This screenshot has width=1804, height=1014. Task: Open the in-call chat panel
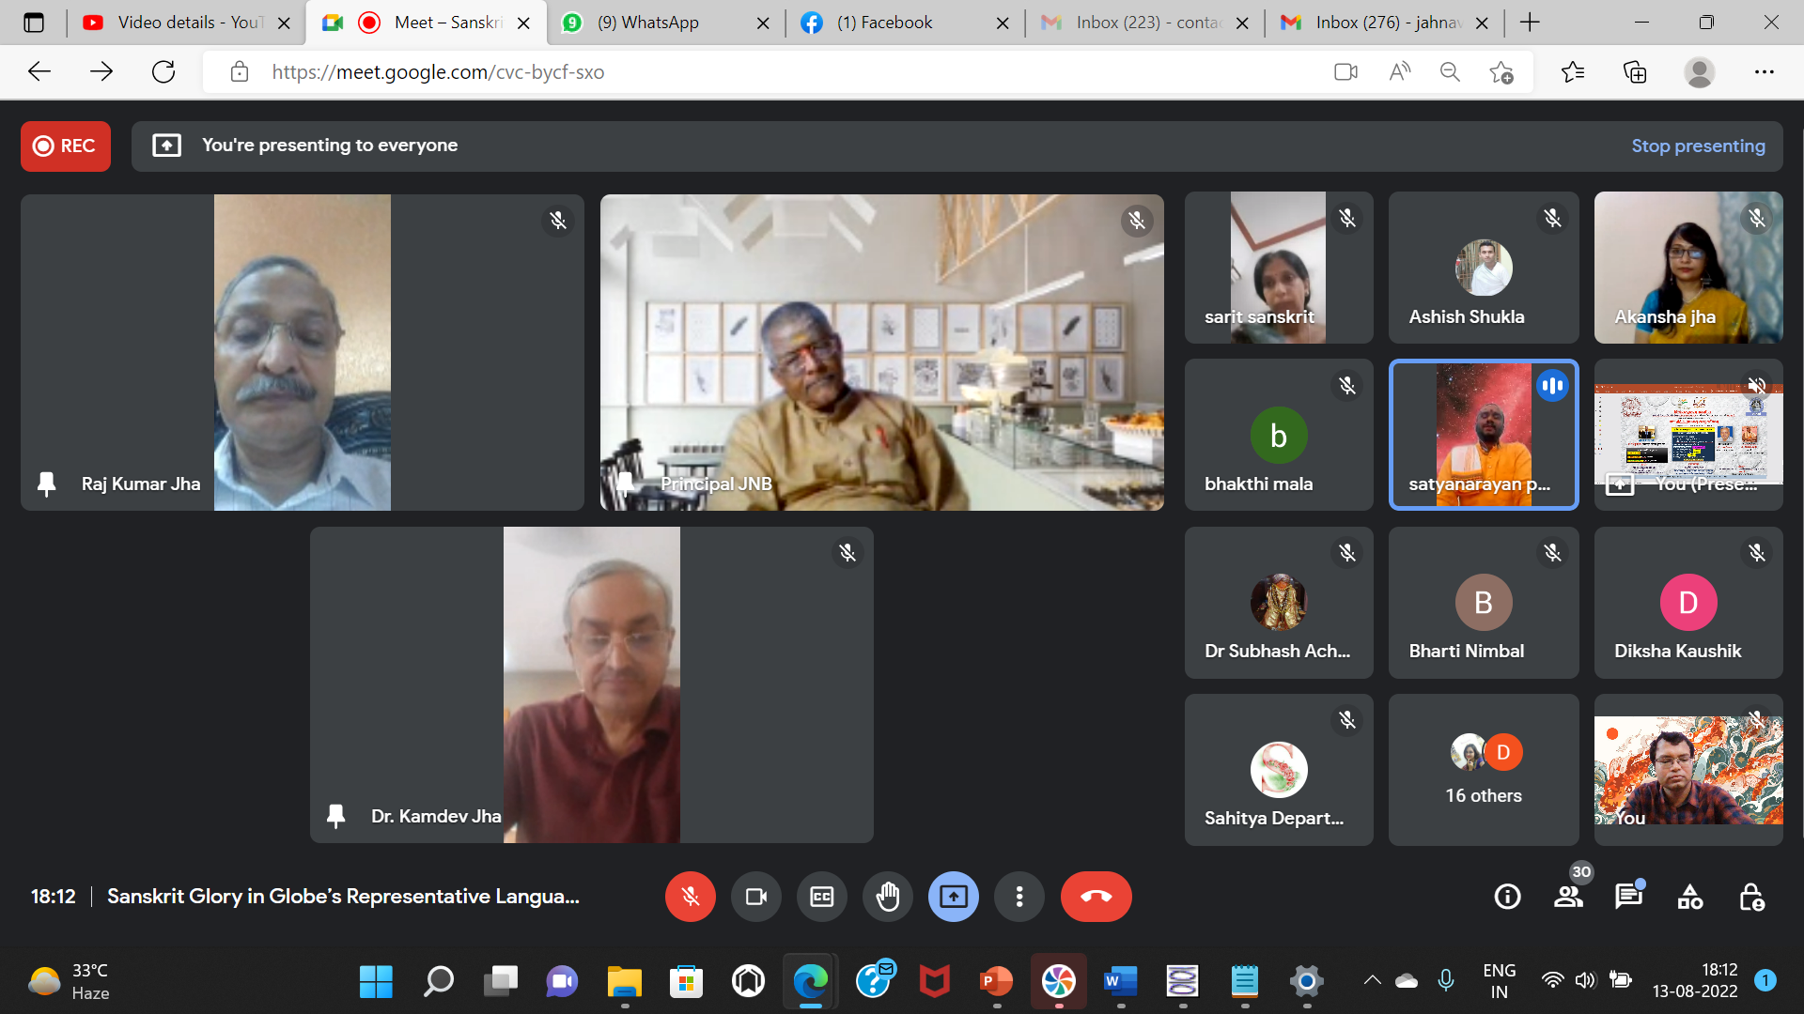click(x=1628, y=897)
